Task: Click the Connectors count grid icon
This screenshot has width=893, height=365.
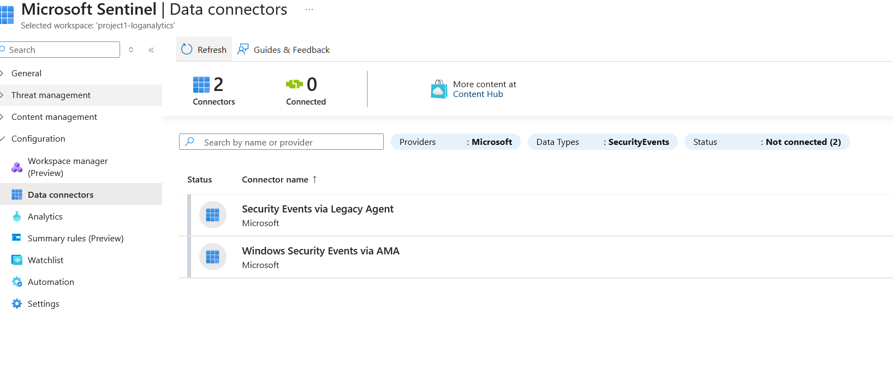Action: (x=201, y=84)
